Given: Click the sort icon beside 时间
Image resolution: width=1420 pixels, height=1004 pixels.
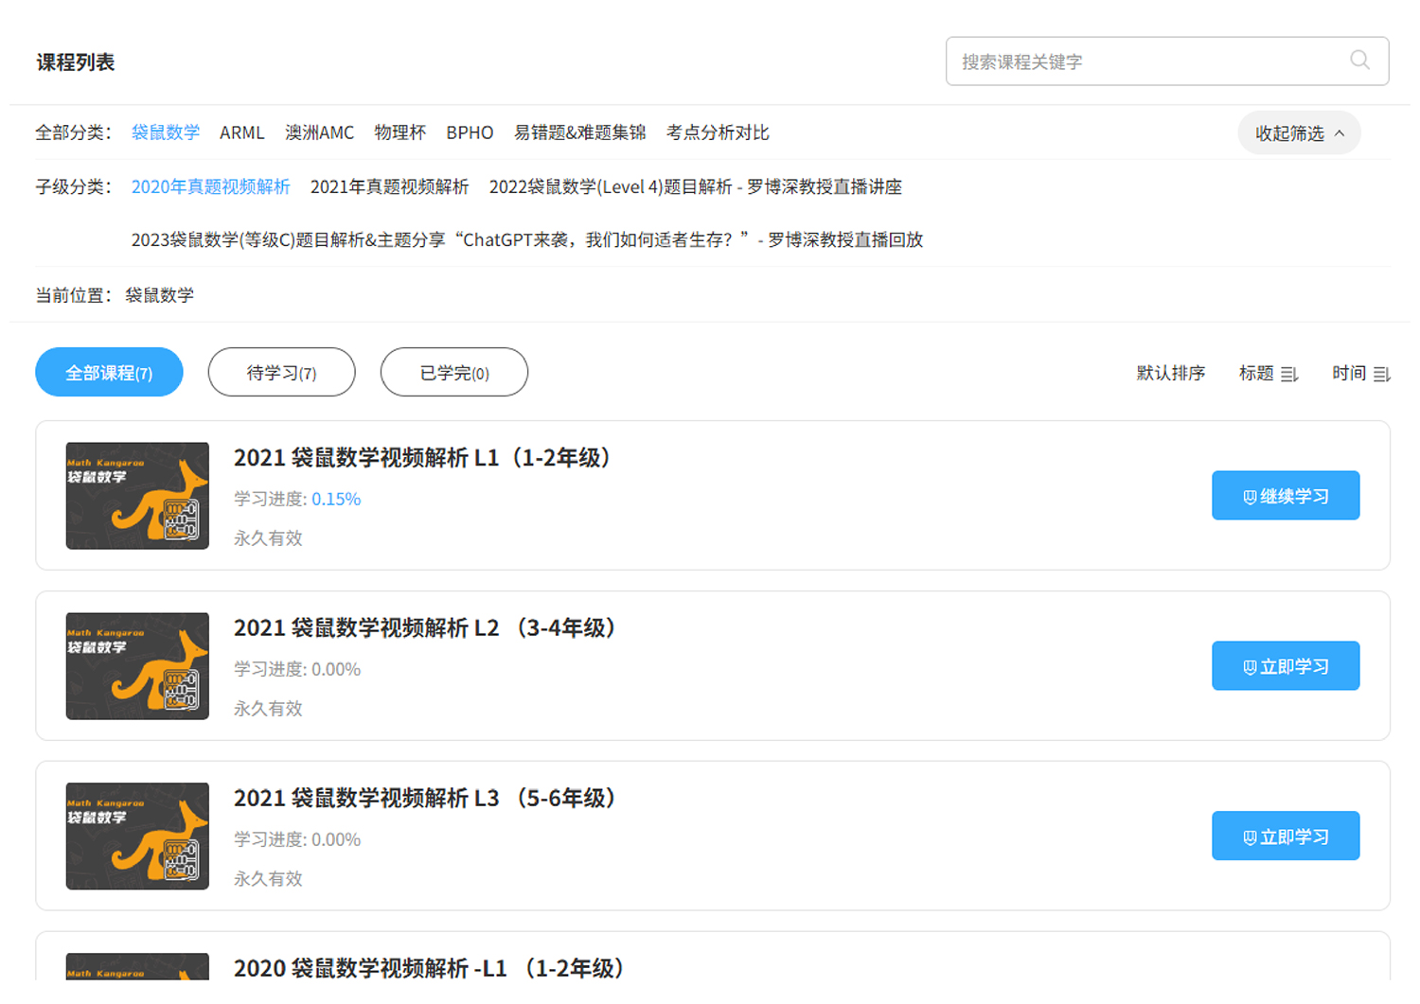Looking at the screenshot, I should point(1381,375).
